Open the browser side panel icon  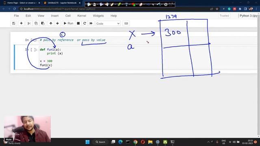(245, 9)
